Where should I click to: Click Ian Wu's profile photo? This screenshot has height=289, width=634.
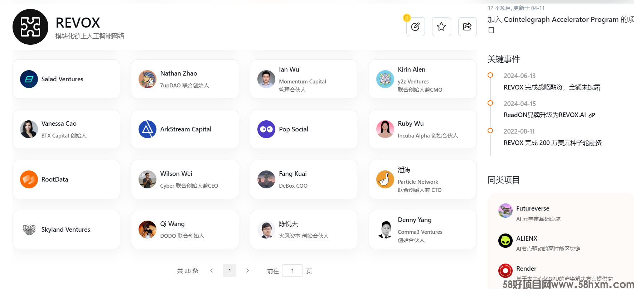tap(266, 79)
